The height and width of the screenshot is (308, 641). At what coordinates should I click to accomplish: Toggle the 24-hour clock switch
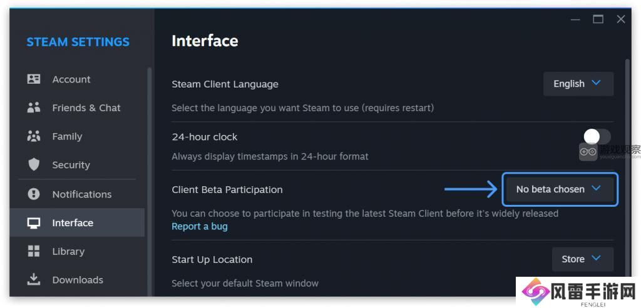tap(597, 137)
